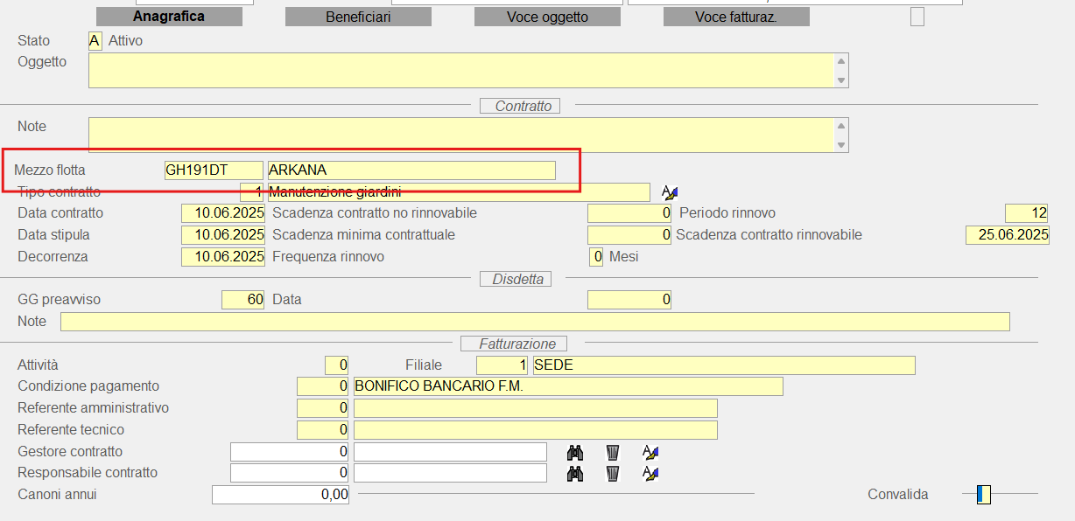Click the Canoni annui amount field
This screenshot has width=1075, height=521.
click(280, 495)
